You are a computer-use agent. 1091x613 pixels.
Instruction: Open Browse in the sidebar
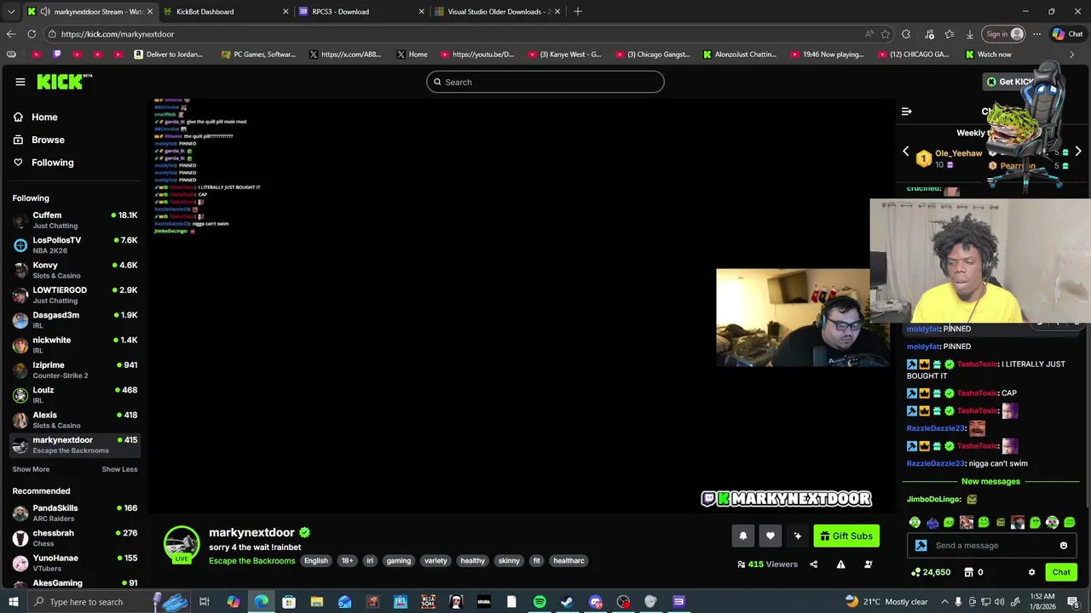click(48, 140)
